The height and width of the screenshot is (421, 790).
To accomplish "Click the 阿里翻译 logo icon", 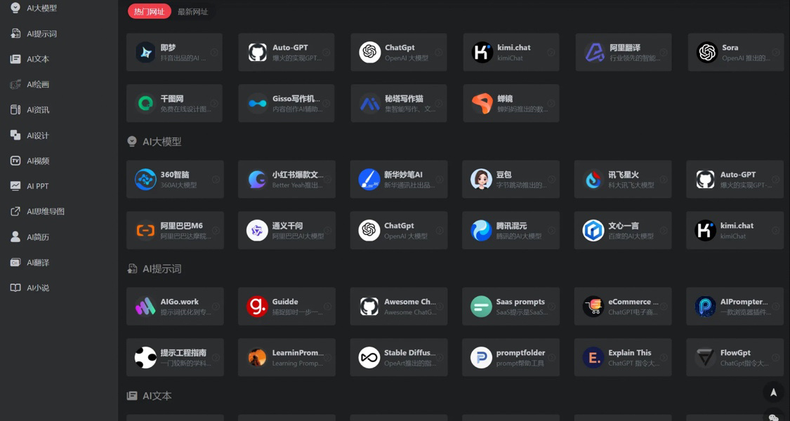I will coord(595,53).
